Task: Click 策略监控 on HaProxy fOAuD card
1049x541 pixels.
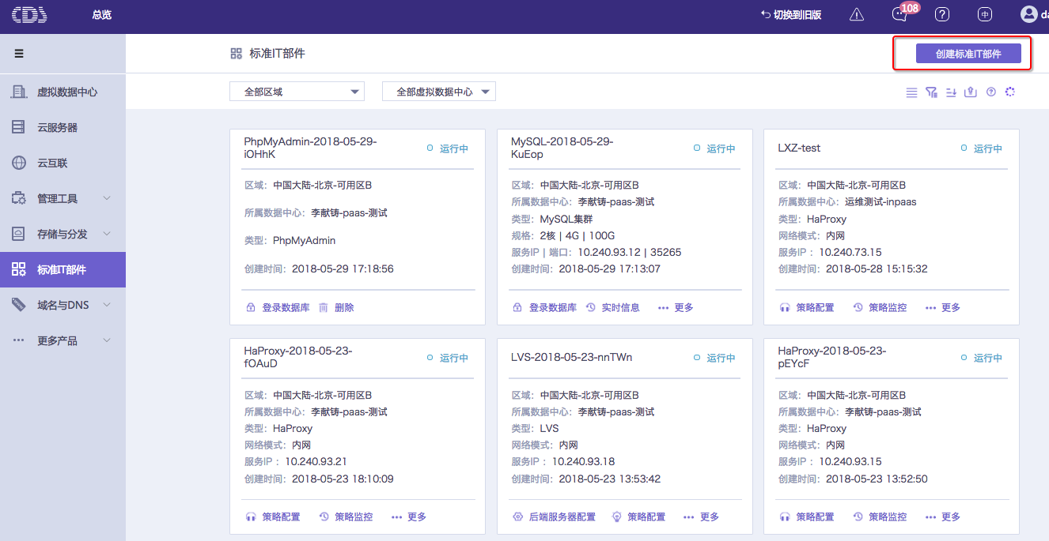Action: tap(346, 517)
